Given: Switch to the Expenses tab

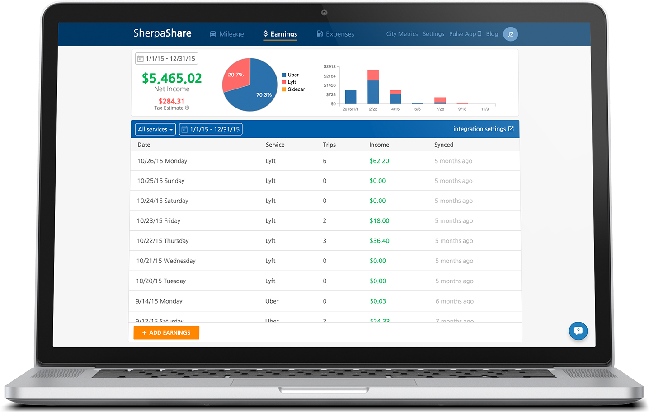Looking at the screenshot, I should (335, 34).
